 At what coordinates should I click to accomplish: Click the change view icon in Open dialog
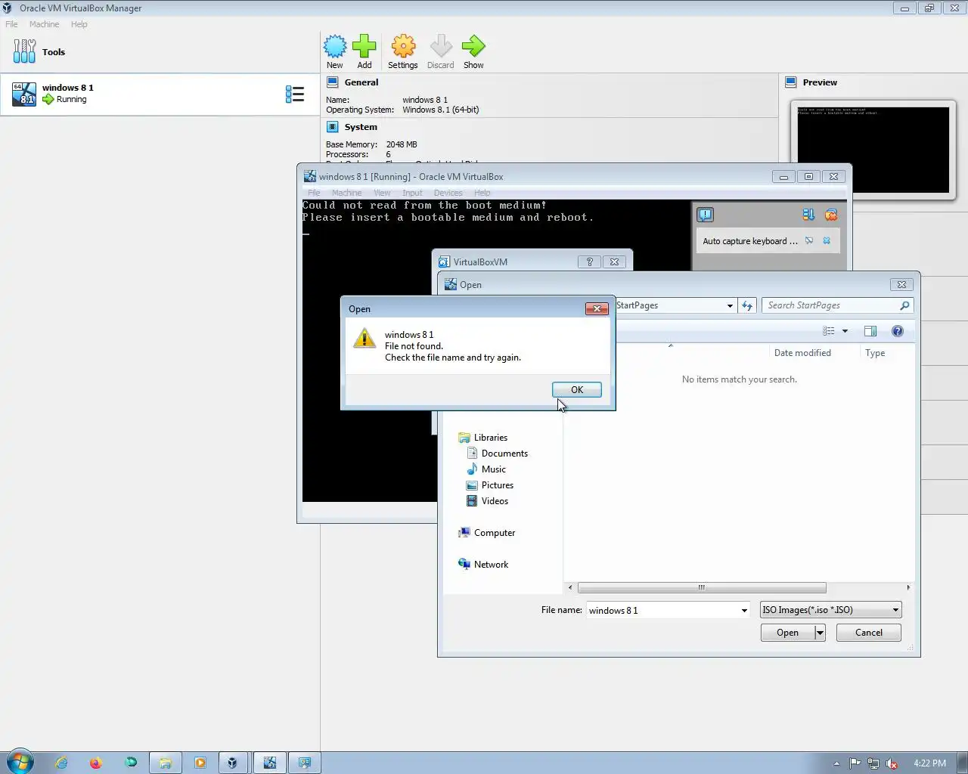click(829, 331)
